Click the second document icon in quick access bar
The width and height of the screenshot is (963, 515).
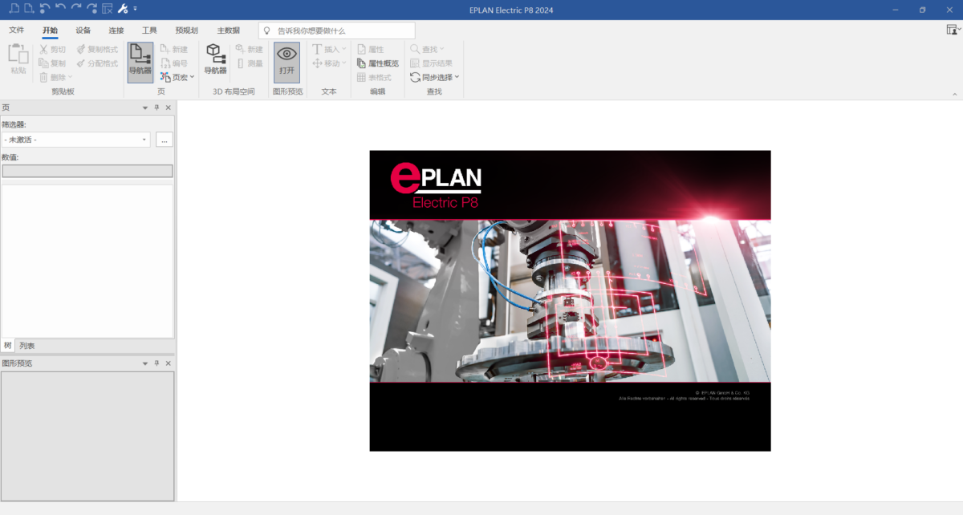pyautogui.click(x=29, y=9)
